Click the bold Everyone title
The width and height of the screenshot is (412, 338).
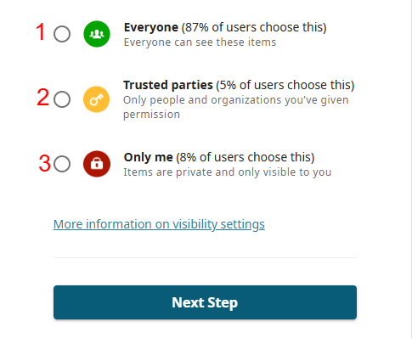(x=151, y=27)
